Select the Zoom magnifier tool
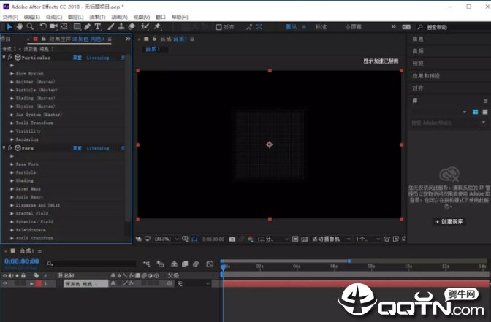 click(x=30, y=27)
